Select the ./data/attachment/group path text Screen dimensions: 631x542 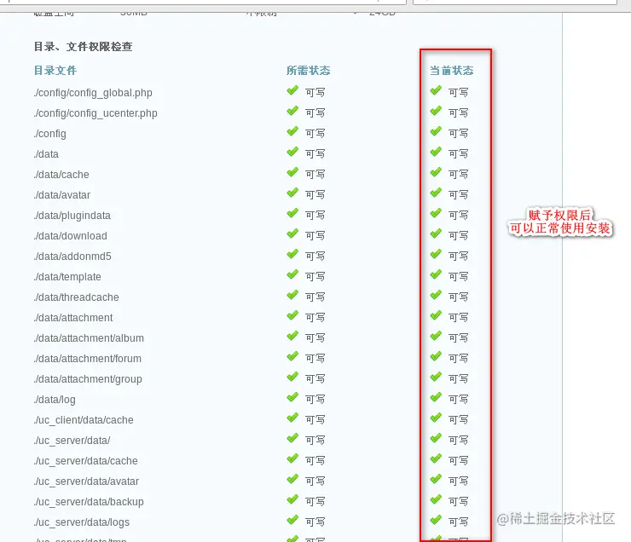88,379
